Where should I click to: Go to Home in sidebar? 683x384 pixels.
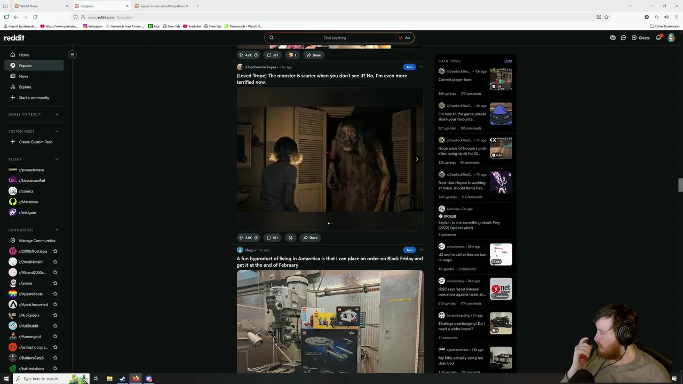click(x=34, y=55)
